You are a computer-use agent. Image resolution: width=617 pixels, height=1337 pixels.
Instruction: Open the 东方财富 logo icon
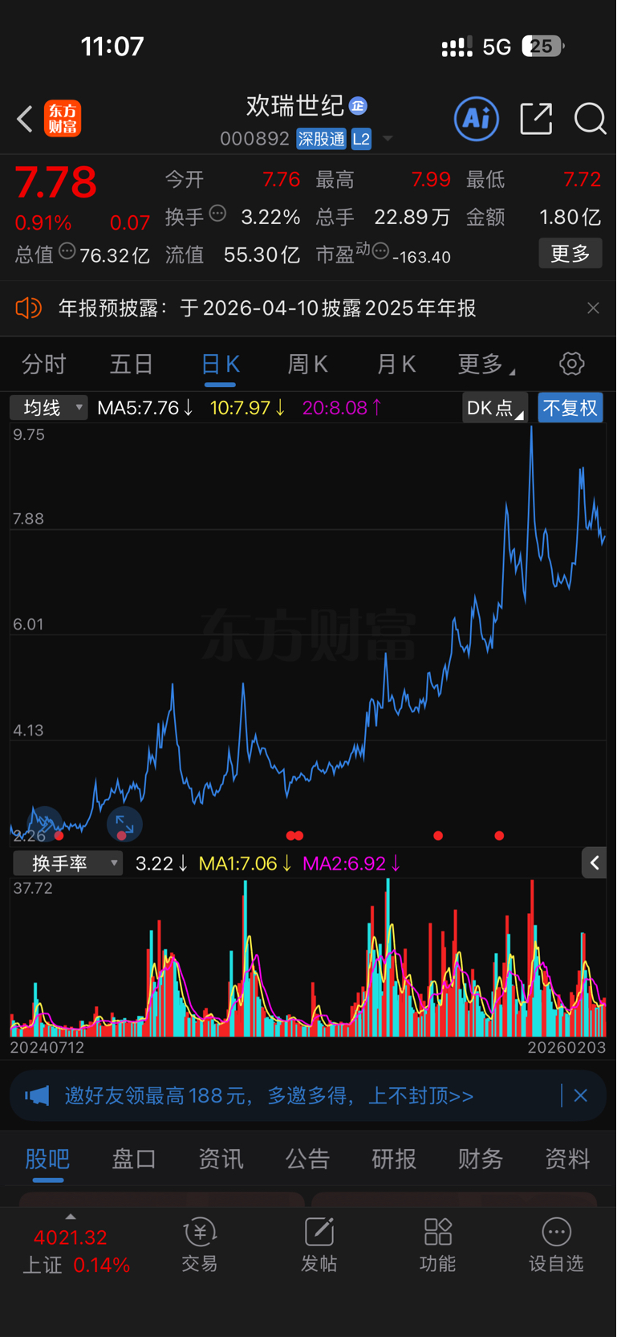tap(63, 119)
